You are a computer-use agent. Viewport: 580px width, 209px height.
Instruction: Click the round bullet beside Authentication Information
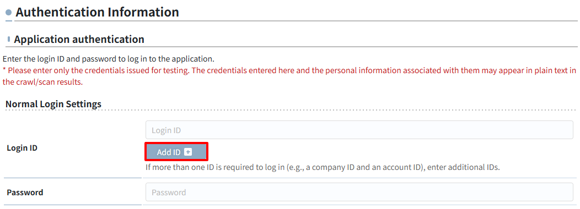click(x=9, y=13)
